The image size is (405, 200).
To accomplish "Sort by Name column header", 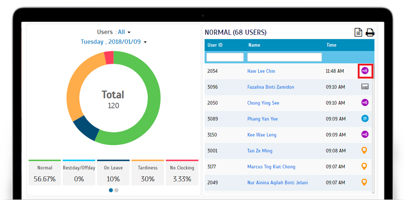I will tap(254, 45).
